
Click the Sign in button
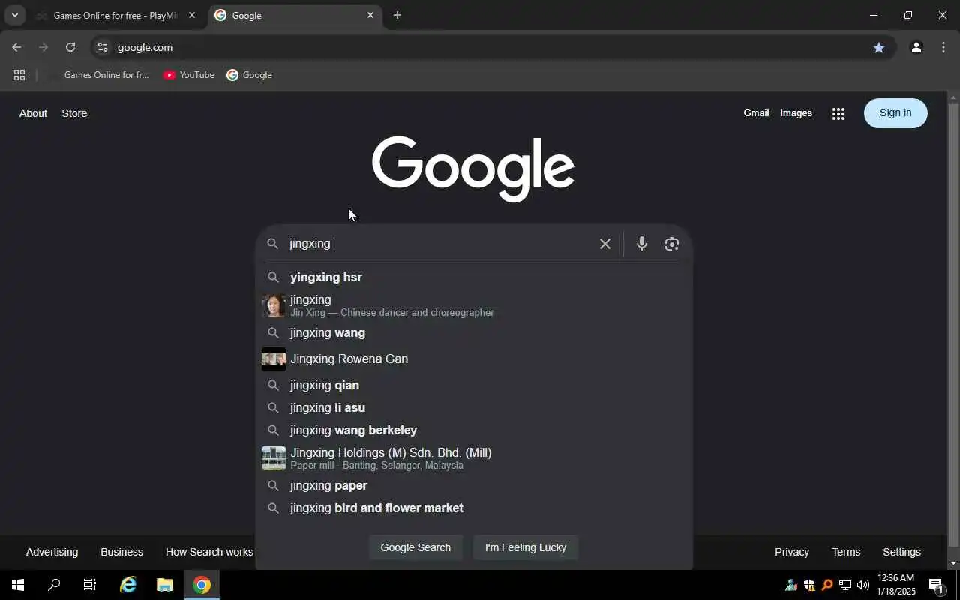click(895, 113)
